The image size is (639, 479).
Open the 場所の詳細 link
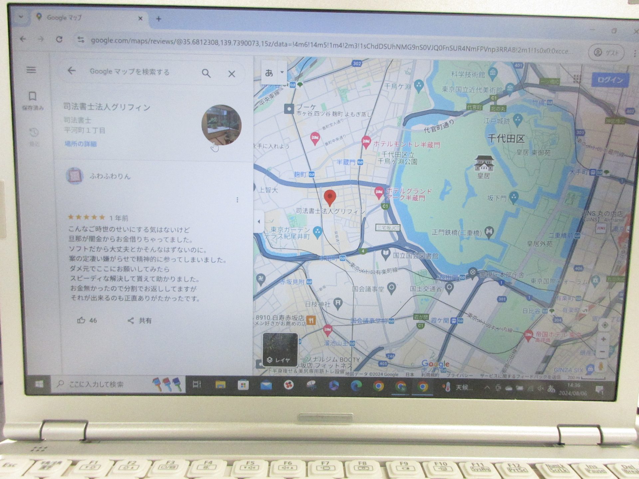[x=81, y=144]
